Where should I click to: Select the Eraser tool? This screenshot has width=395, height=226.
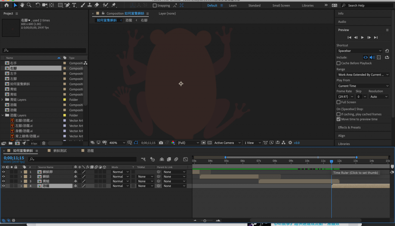click(96, 5)
